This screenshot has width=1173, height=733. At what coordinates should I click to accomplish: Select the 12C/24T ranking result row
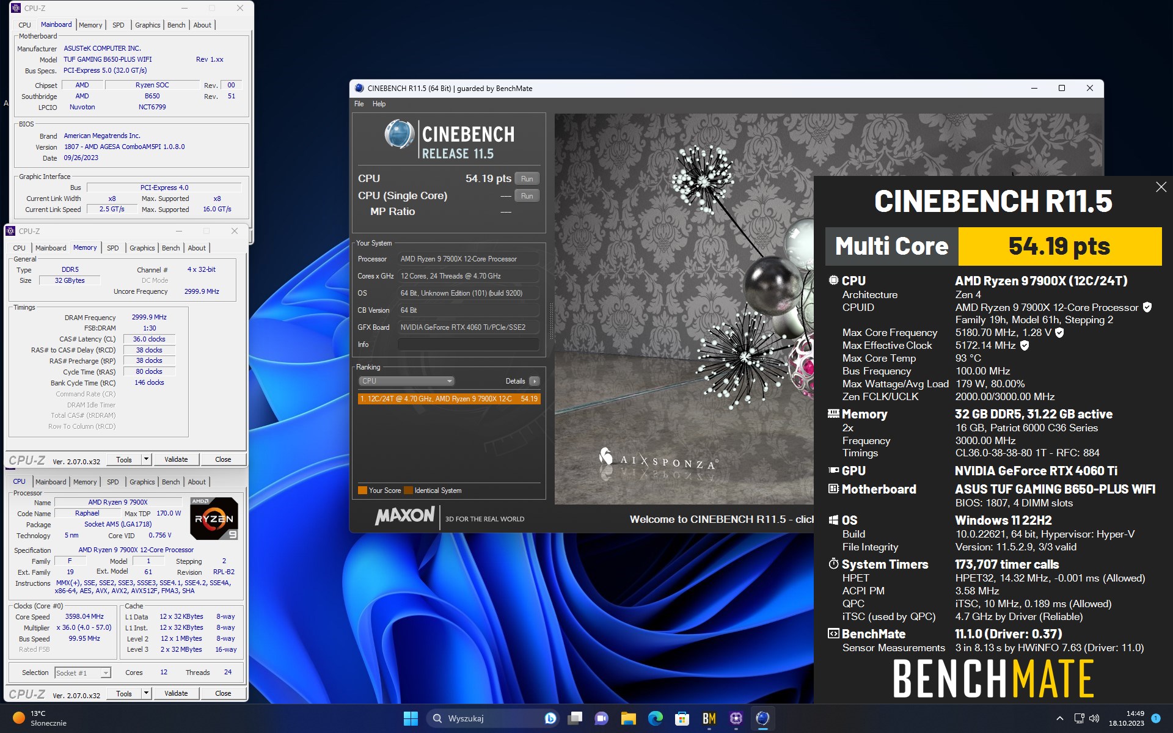449,399
